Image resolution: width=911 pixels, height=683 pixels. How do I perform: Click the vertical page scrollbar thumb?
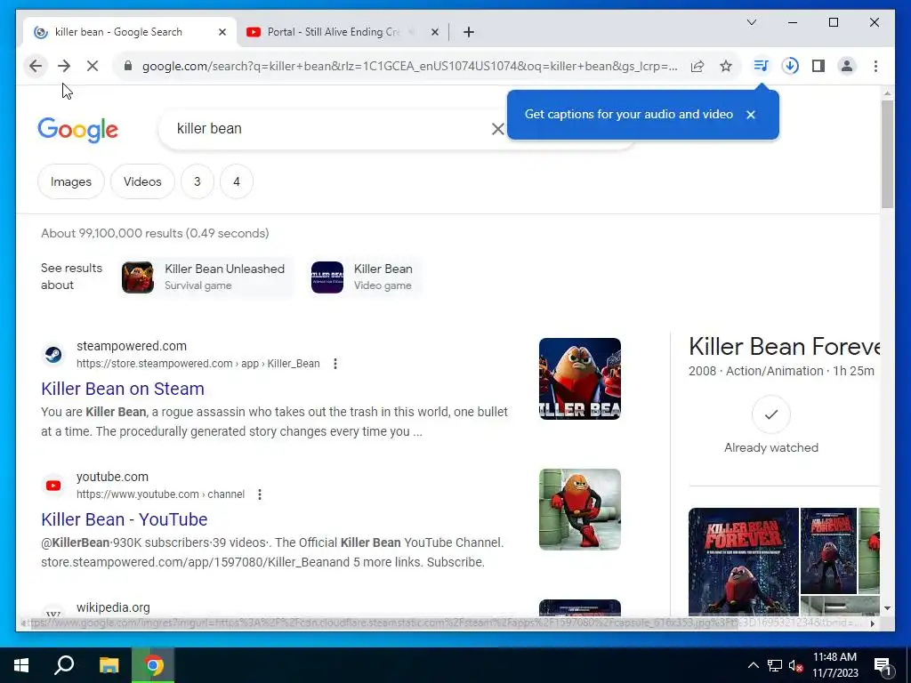pyautogui.click(x=887, y=154)
